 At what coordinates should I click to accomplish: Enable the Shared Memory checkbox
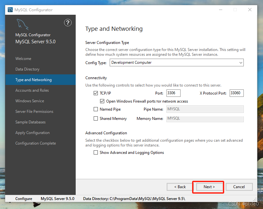coord(96,119)
